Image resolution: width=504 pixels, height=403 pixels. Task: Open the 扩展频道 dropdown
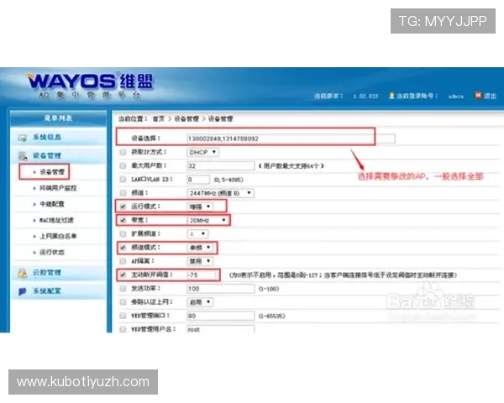click(197, 234)
